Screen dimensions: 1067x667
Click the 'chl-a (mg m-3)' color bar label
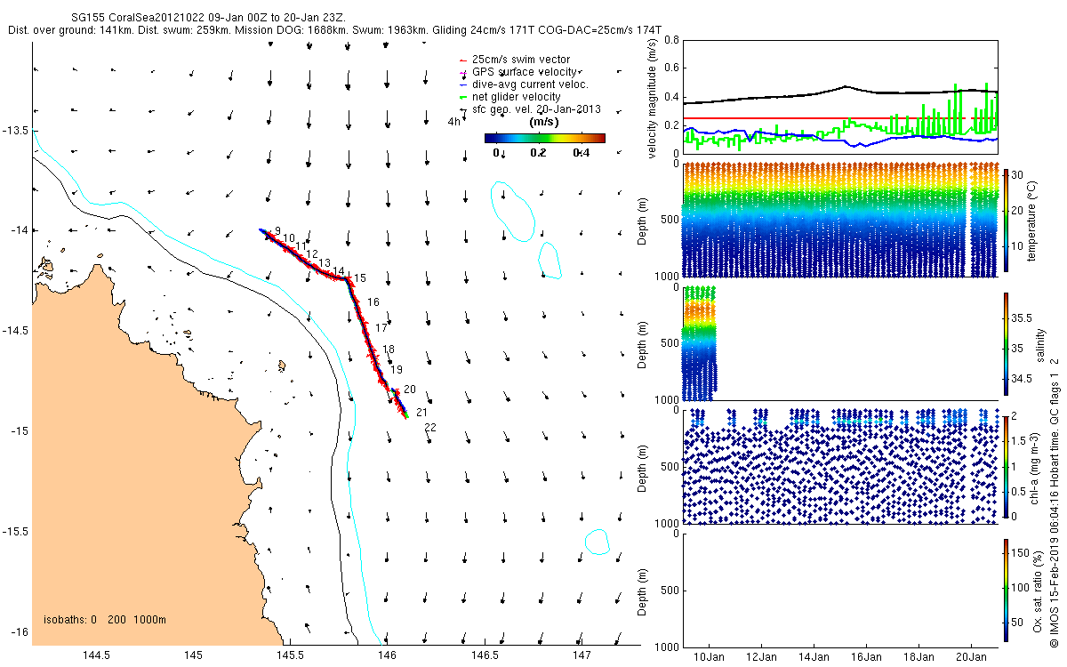pos(1034,467)
